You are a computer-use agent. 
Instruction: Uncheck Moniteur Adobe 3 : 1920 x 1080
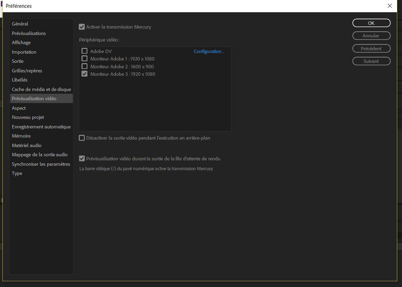point(84,74)
